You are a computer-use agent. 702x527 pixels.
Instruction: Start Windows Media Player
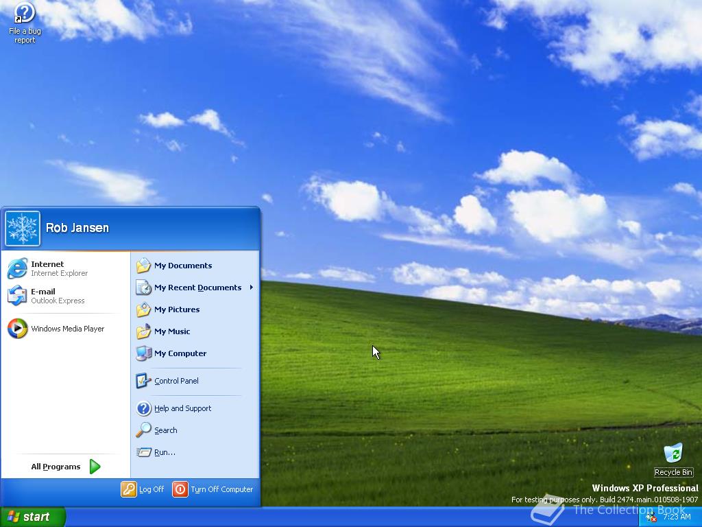[x=65, y=329]
